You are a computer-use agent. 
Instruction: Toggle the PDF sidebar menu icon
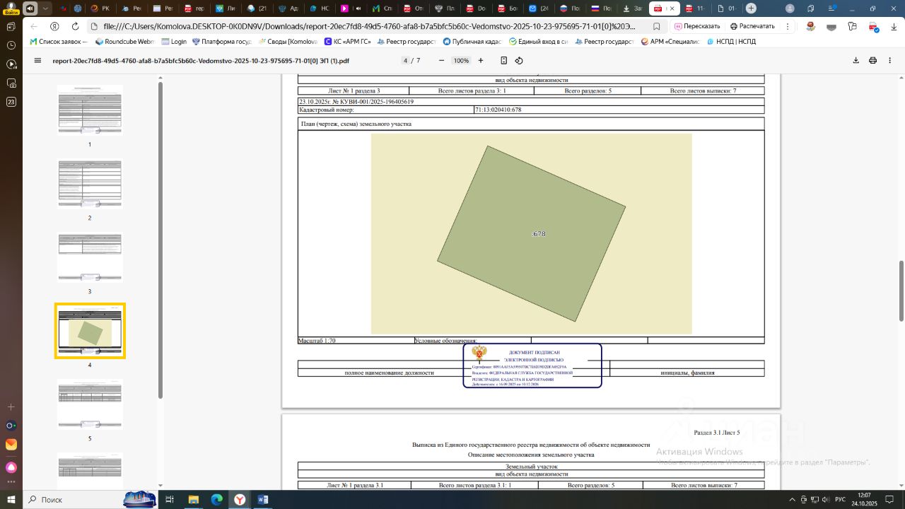(x=37, y=61)
